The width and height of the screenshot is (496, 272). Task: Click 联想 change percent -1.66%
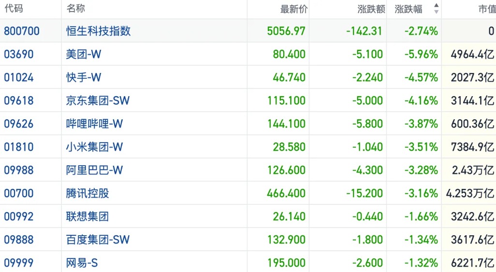coord(422,216)
